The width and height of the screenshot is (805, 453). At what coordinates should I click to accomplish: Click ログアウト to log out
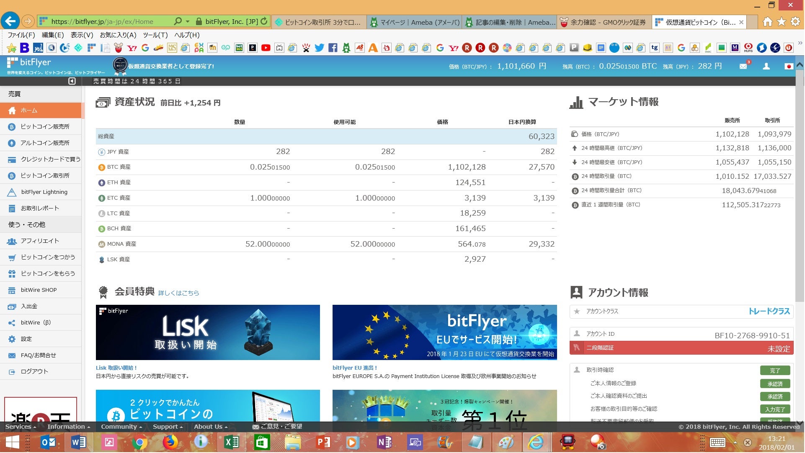tap(41, 372)
